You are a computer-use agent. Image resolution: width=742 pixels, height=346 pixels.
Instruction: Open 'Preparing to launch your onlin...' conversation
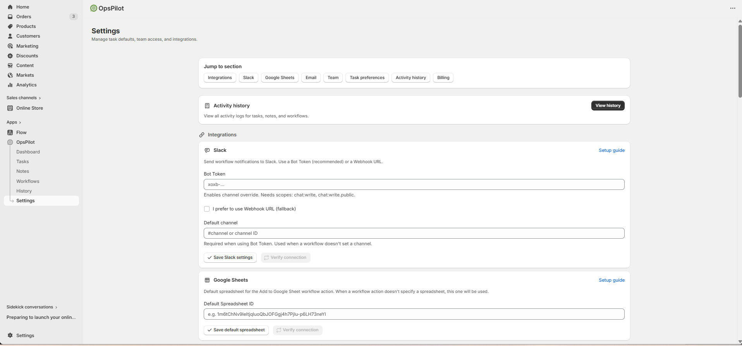[41, 317]
